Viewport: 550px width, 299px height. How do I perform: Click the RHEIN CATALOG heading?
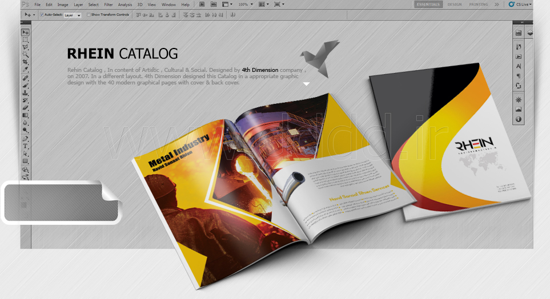(122, 54)
